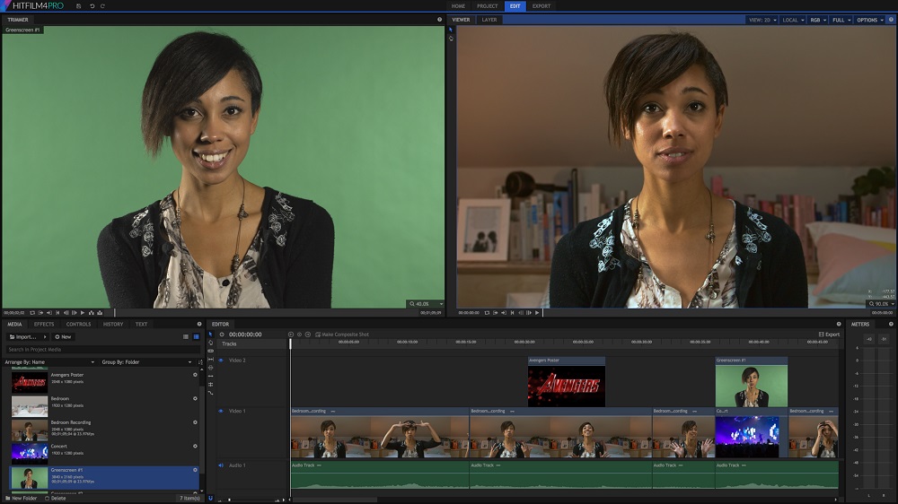
Task: Open the Full quality dropdown
Action: coord(841,20)
